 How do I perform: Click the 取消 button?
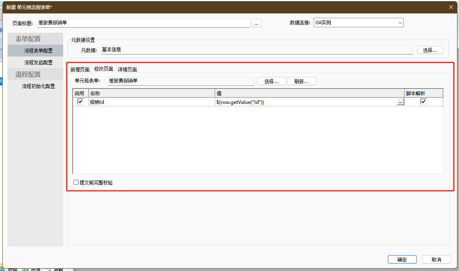436,260
